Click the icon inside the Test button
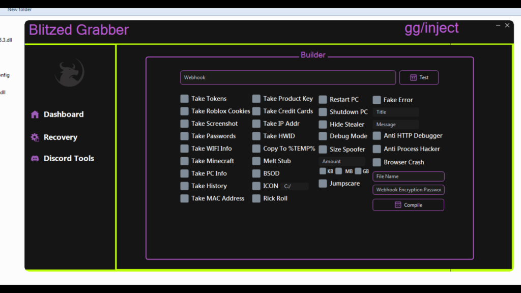 tap(413, 77)
